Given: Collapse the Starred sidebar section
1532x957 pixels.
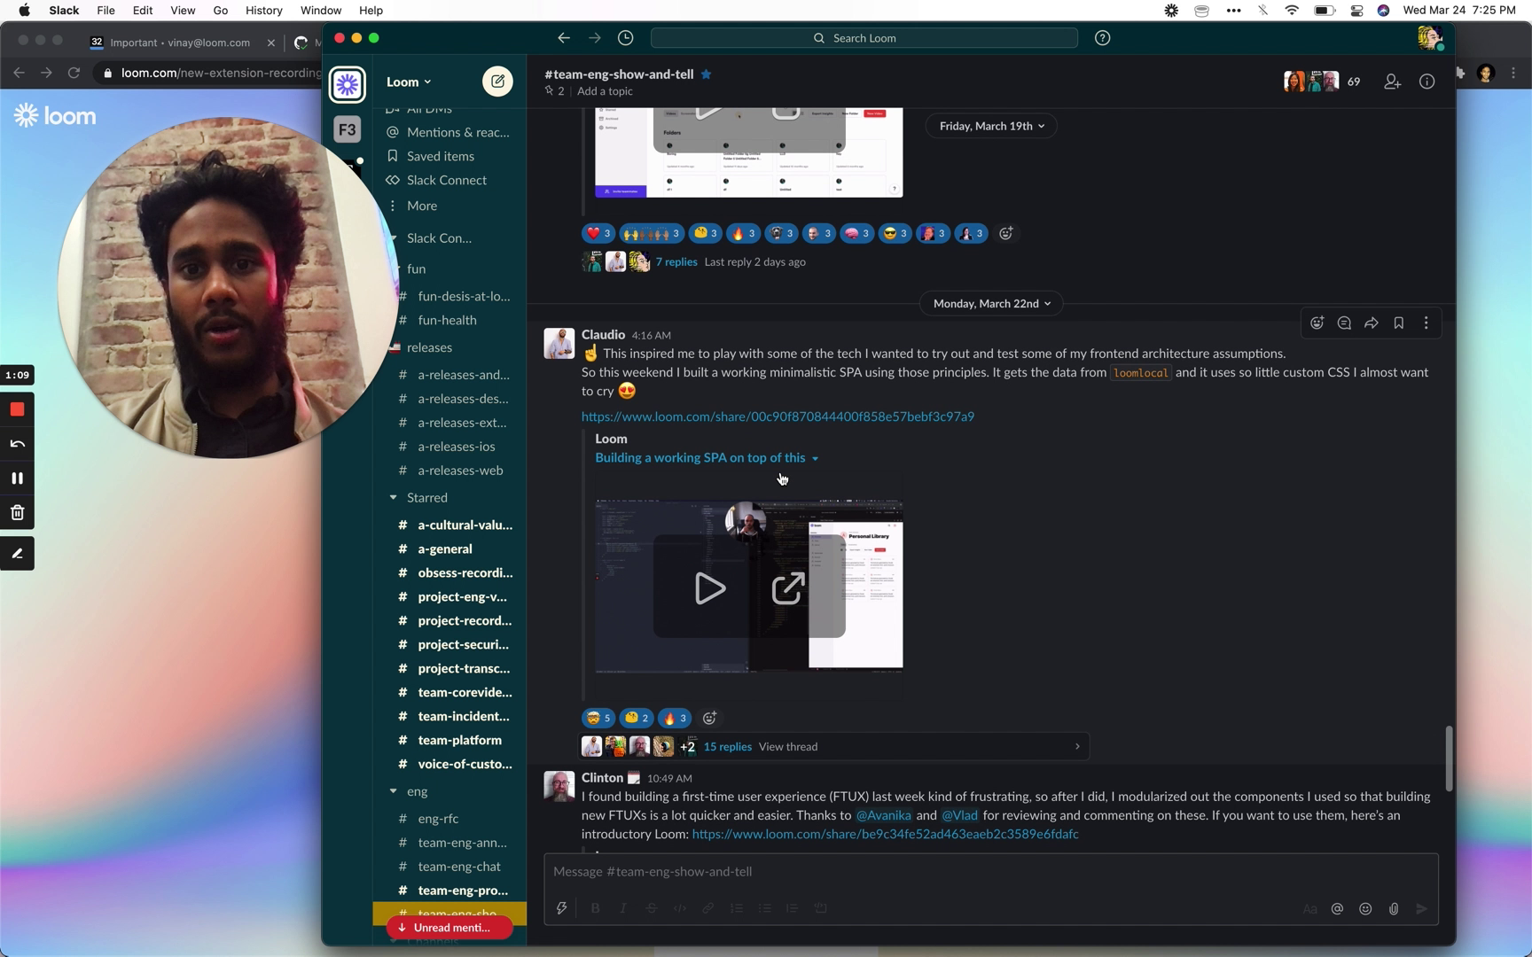Looking at the screenshot, I should pyautogui.click(x=394, y=498).
